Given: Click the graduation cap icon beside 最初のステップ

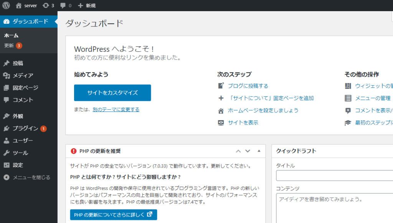Looking at the screenshot, I should click(x=348, y=123).
